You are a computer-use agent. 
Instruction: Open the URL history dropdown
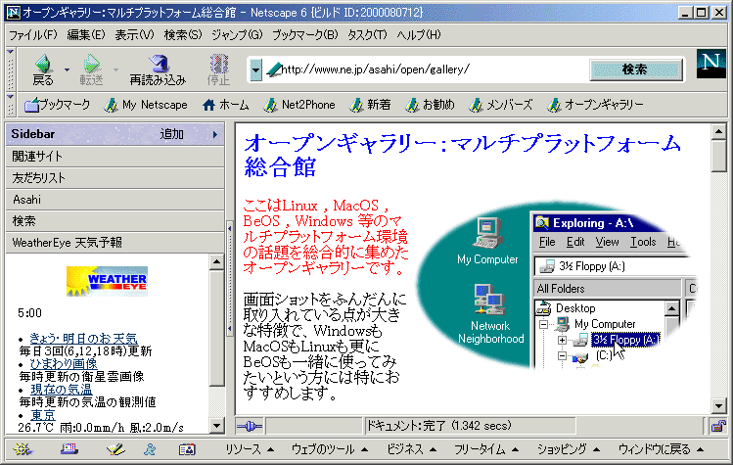(x=255, y=70)
